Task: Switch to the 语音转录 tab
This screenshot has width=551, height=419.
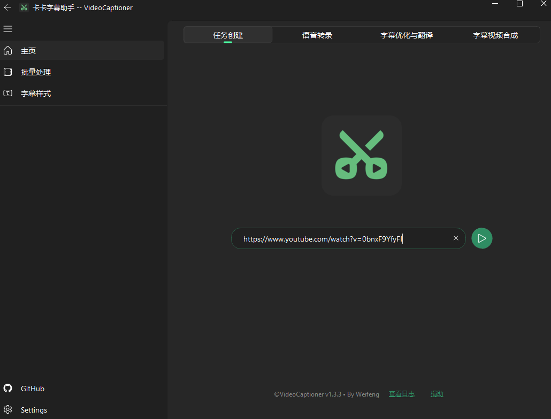Action: click(317, 35)
